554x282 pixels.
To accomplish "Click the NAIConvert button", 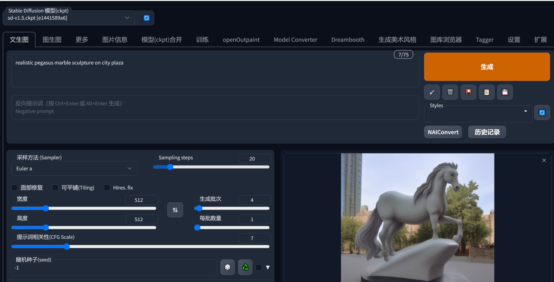I will point(443,132).
